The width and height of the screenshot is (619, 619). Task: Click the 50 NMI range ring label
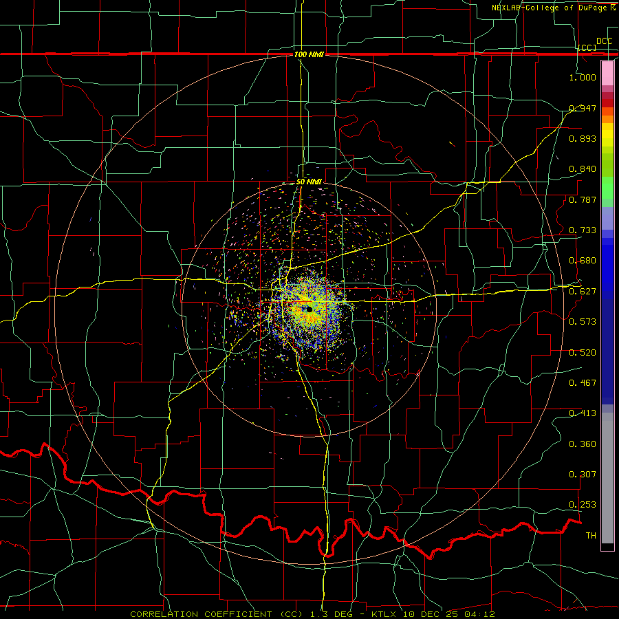coord(309,182)
